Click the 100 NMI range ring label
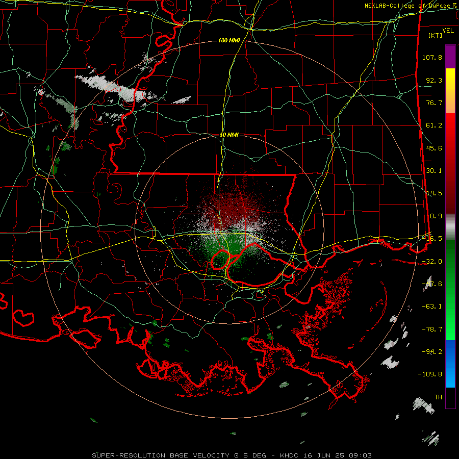This screenshot has height=459, width=459. (x=229, y=40)
